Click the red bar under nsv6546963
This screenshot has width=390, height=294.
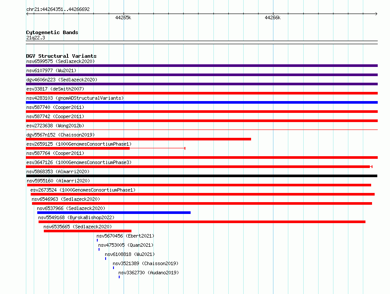click(x=202, y=203)
